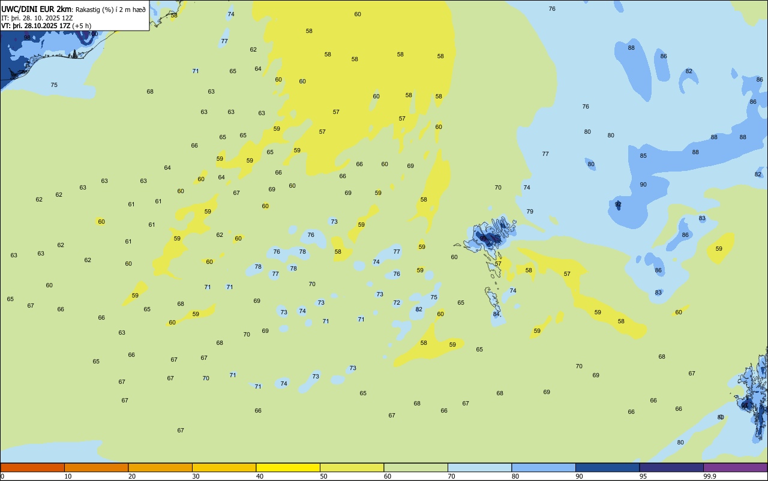
Task: Select the legend scale label 99.9
Action: pyautogui.click(x=710, y=476)
